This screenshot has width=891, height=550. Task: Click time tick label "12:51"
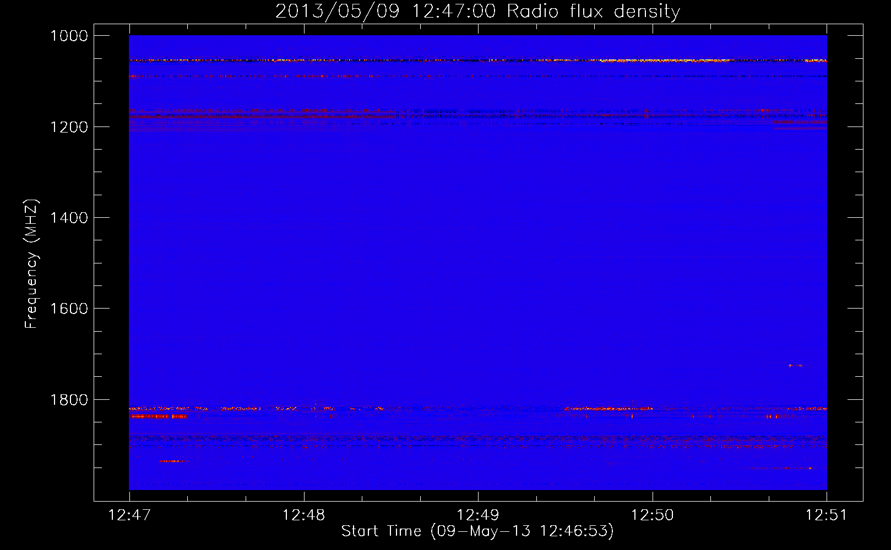click(826, 515)
